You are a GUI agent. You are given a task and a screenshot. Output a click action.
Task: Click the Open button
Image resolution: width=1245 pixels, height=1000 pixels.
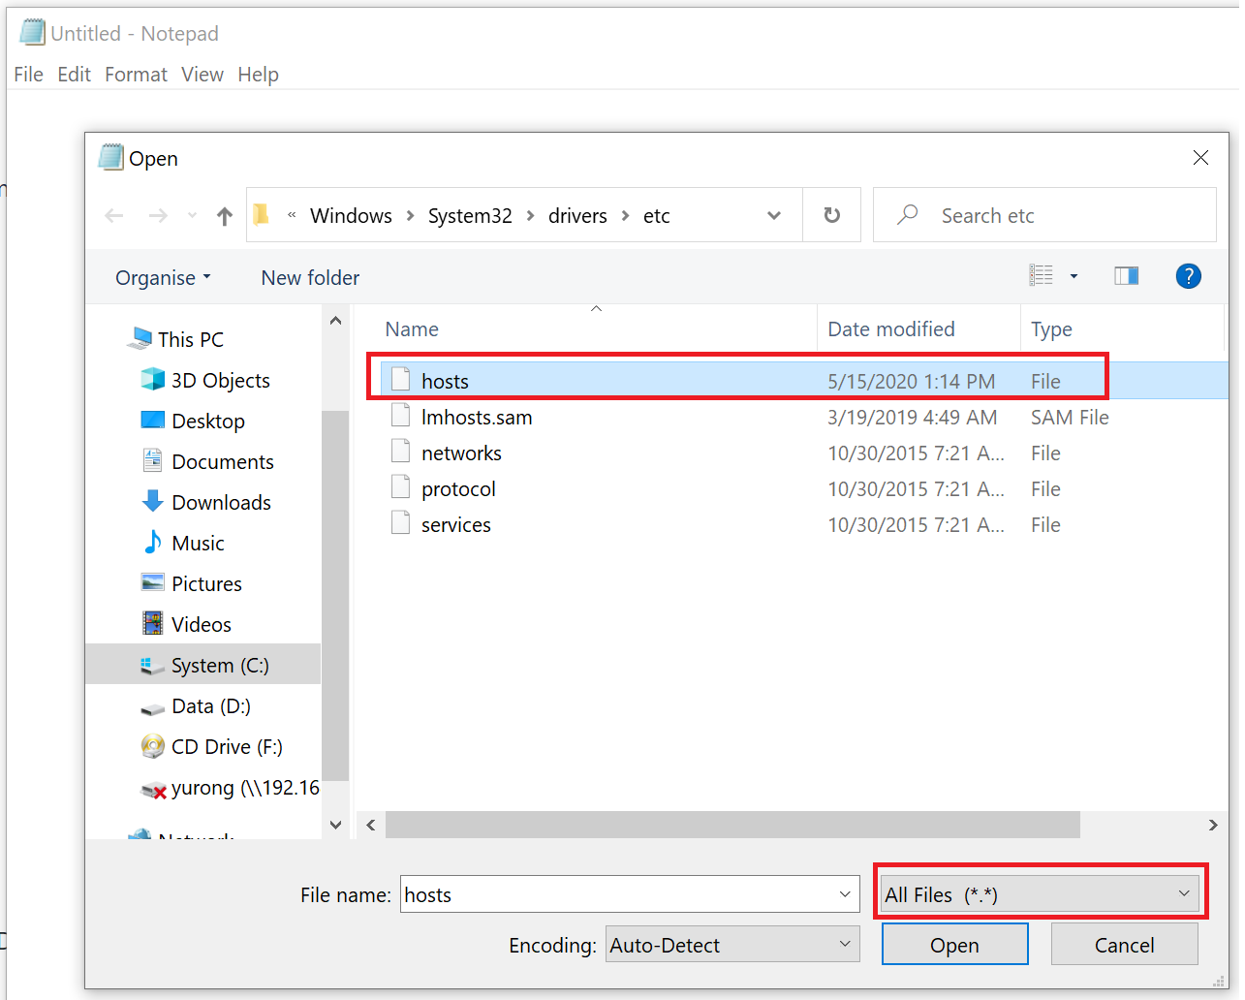[953, 945]
